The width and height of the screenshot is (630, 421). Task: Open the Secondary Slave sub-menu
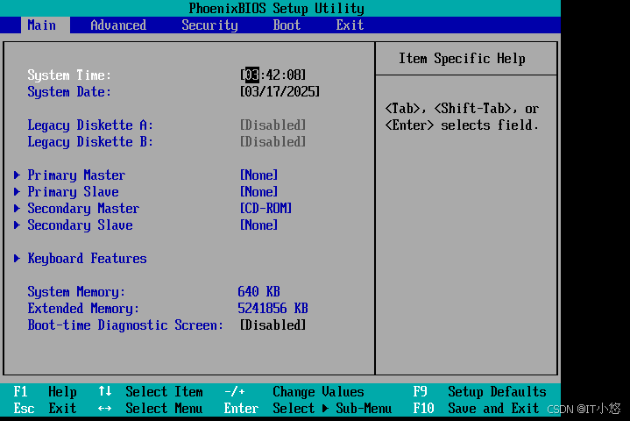80,225
